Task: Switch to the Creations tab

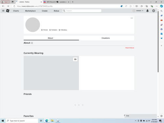Action: (107, 38)
